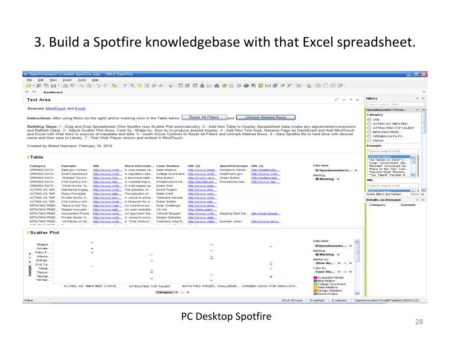
Task: Click Example filter's Type to search in list field
Action: click(392, 151)
